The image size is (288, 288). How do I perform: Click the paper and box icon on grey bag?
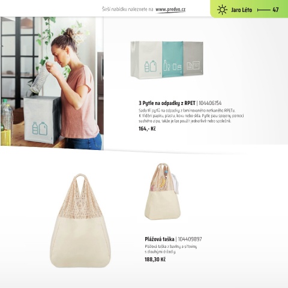coord(193,66)
